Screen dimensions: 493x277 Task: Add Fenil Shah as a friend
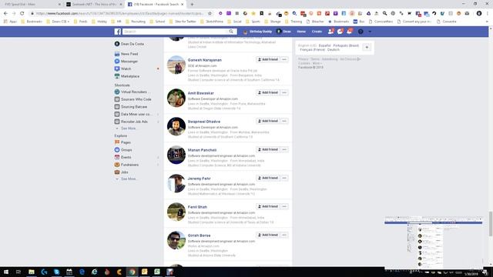coord(268,206)
